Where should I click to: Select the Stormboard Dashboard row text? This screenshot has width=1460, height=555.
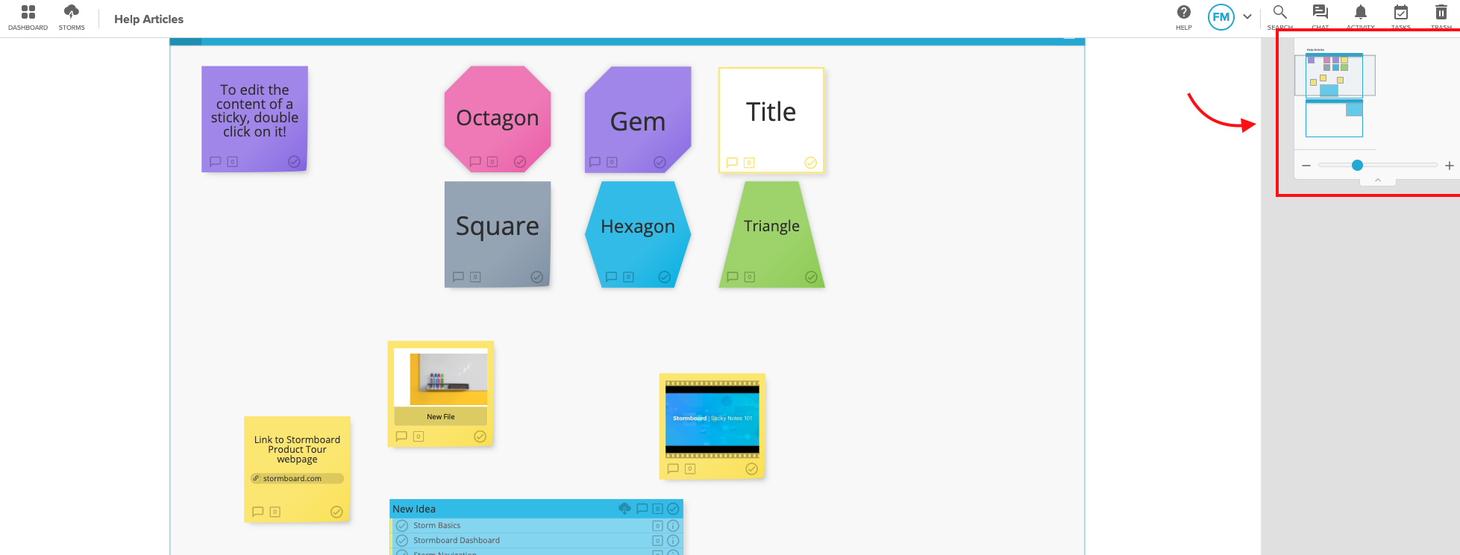(x=457, y=540)
